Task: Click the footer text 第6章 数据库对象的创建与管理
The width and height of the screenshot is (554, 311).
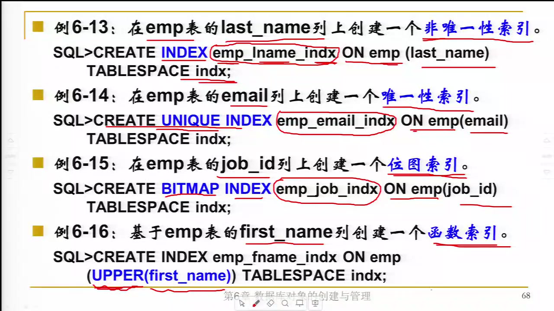Action: coord(297,296)
